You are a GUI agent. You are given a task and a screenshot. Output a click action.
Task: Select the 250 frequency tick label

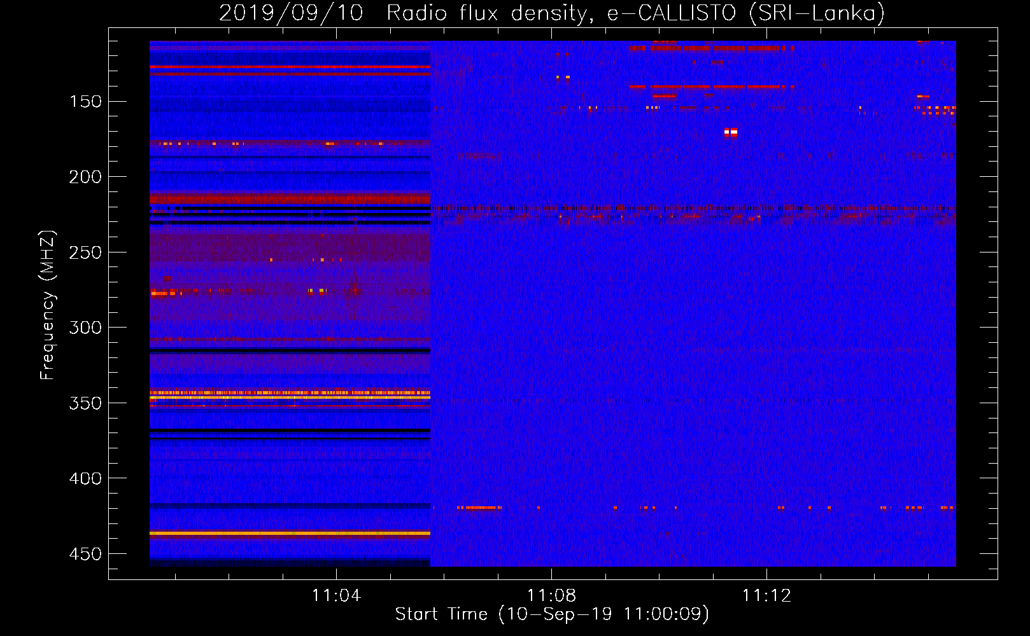tap(85, 252)
